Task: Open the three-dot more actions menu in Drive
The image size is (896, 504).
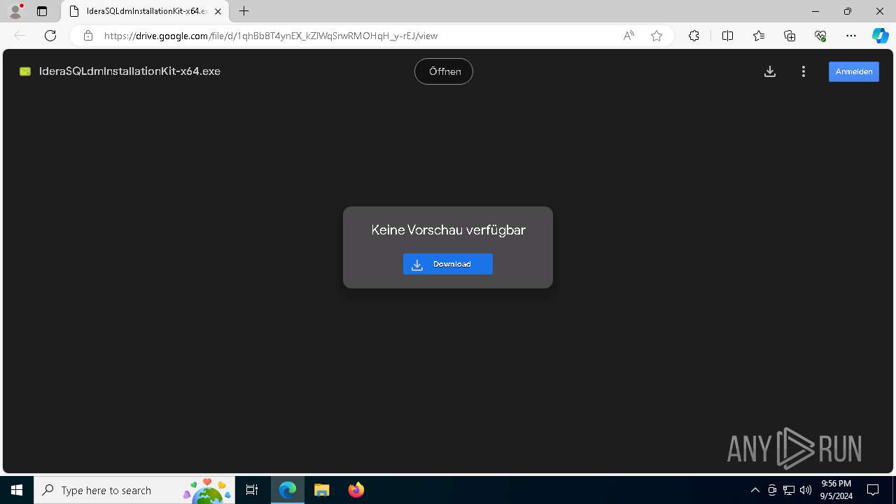Action: [804, 71]
